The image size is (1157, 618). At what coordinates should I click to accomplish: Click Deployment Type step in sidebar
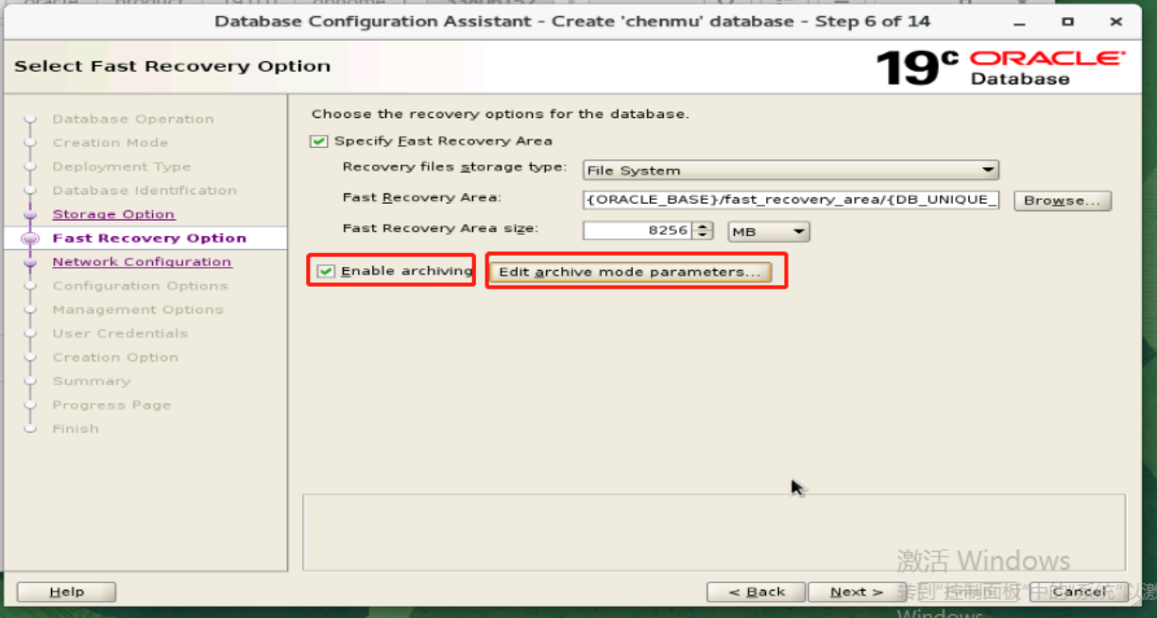[x=122, y=166]
